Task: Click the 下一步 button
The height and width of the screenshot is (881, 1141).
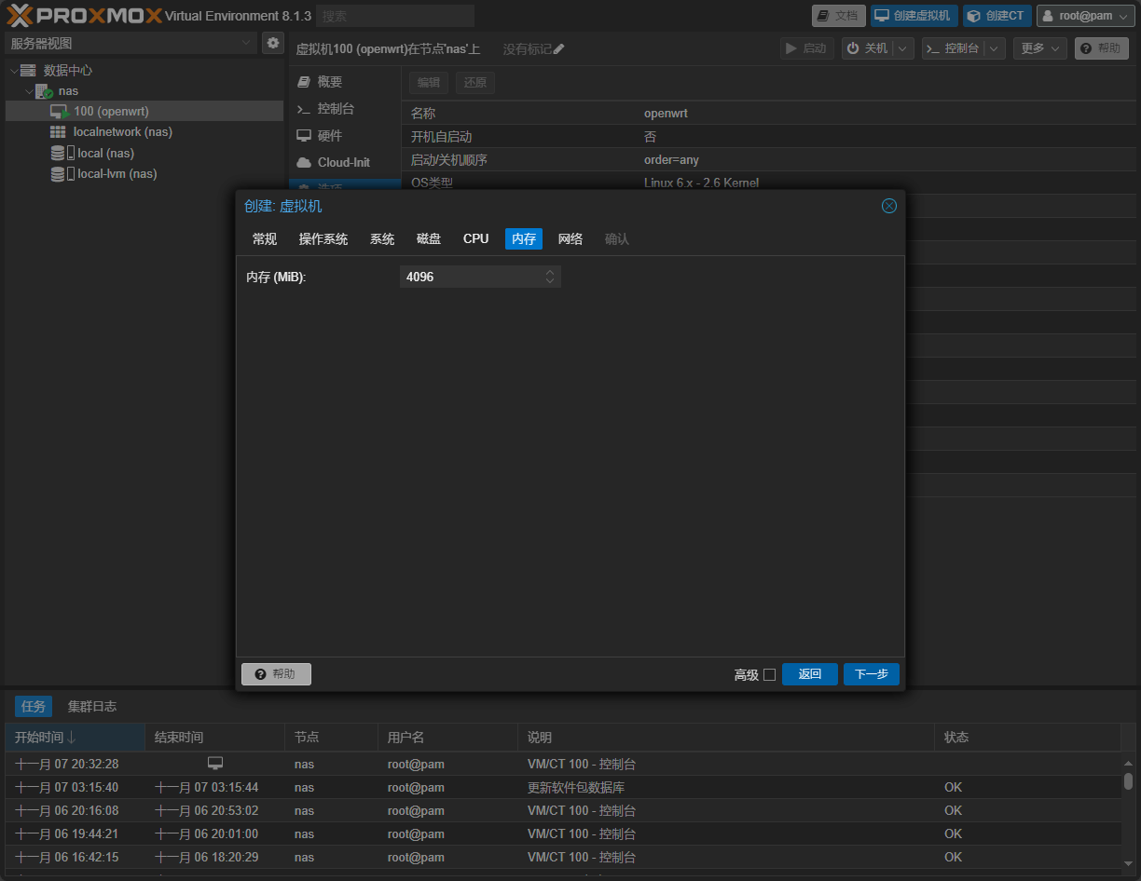Action: (871, 674)
